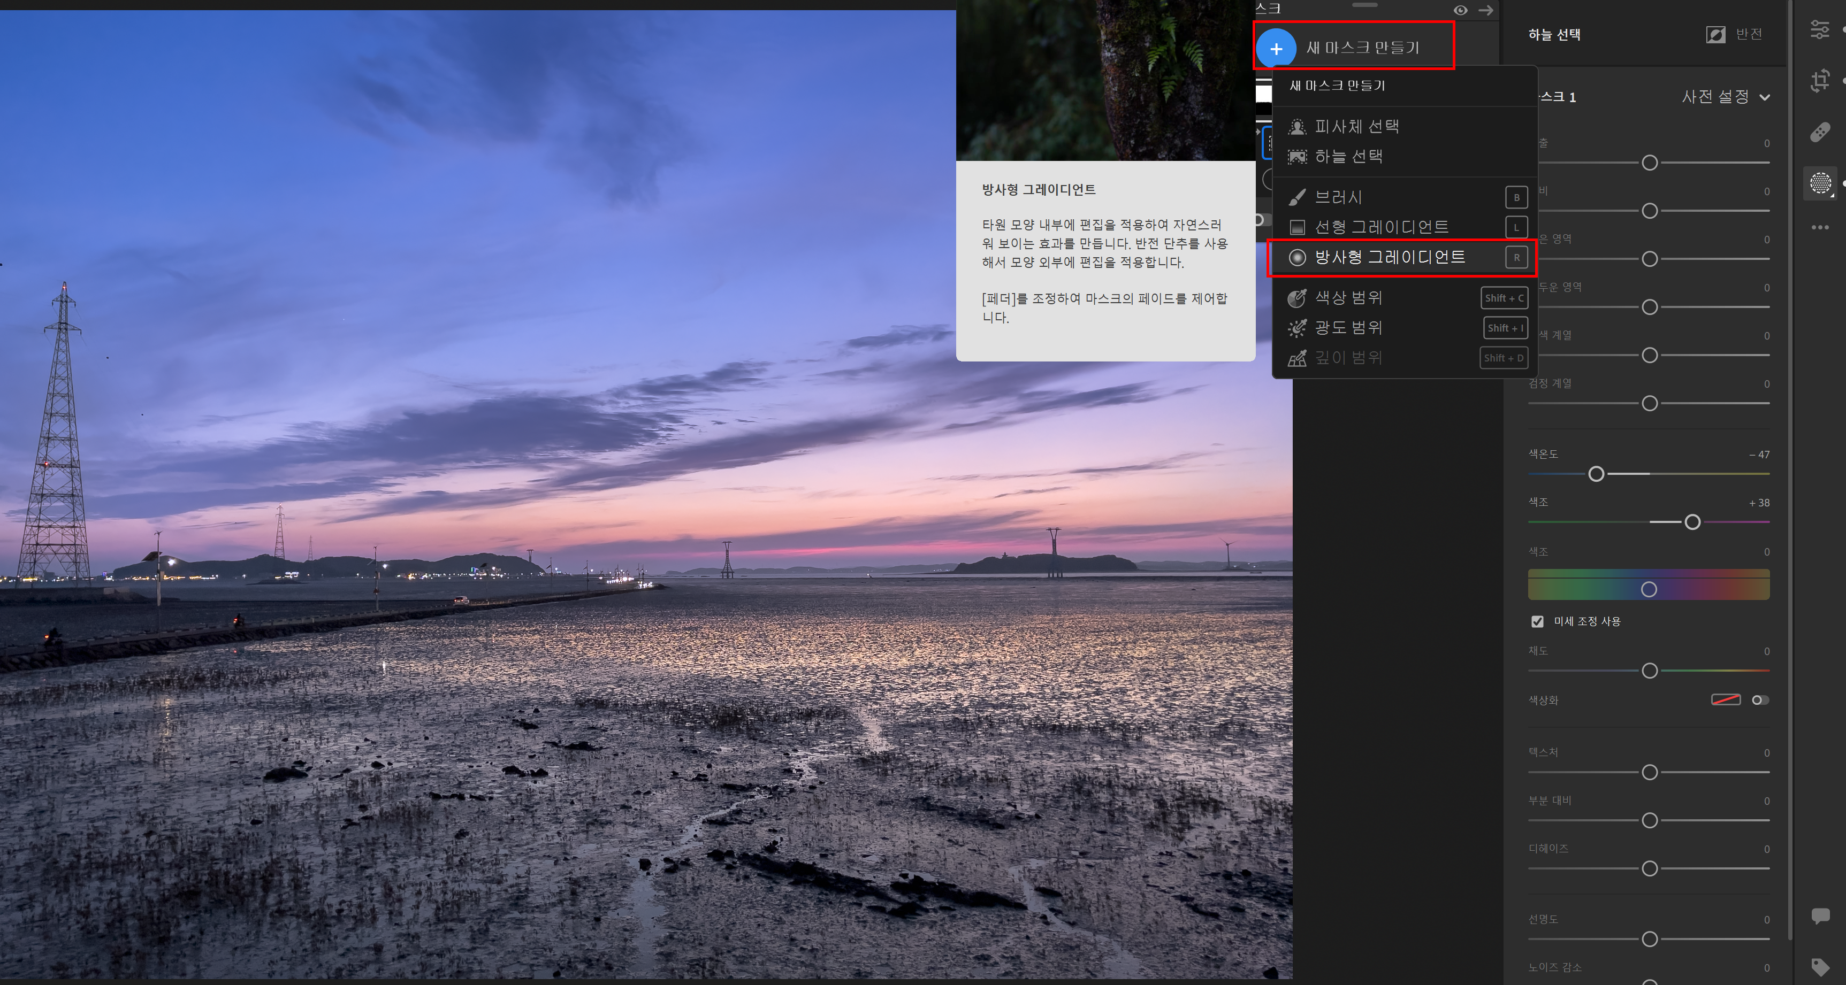
Task: Choose Select Sky menu entry
Action: pos(1348,156)
